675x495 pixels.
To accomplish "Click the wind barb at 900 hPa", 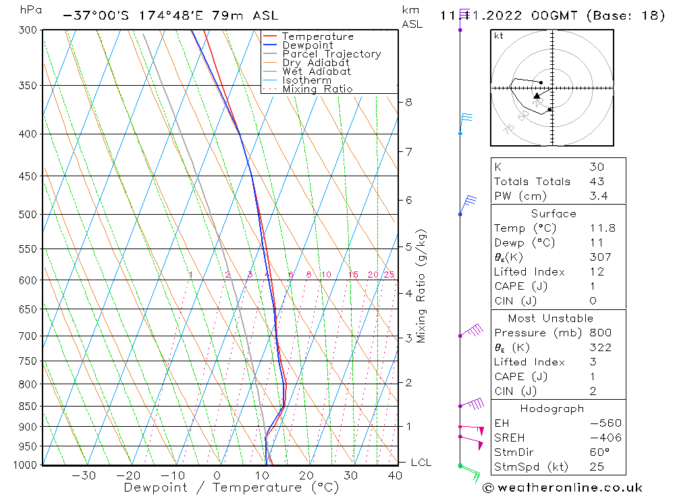I will (471, 429).
